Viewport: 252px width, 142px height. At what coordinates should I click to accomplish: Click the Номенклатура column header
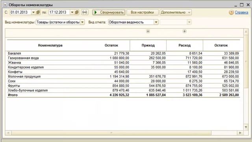click(x=50, y=45)
